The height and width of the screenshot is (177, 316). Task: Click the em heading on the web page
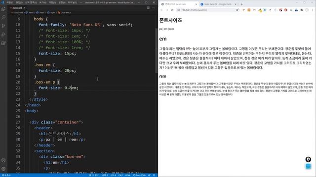pyautogui.click(x=163, y=39)
